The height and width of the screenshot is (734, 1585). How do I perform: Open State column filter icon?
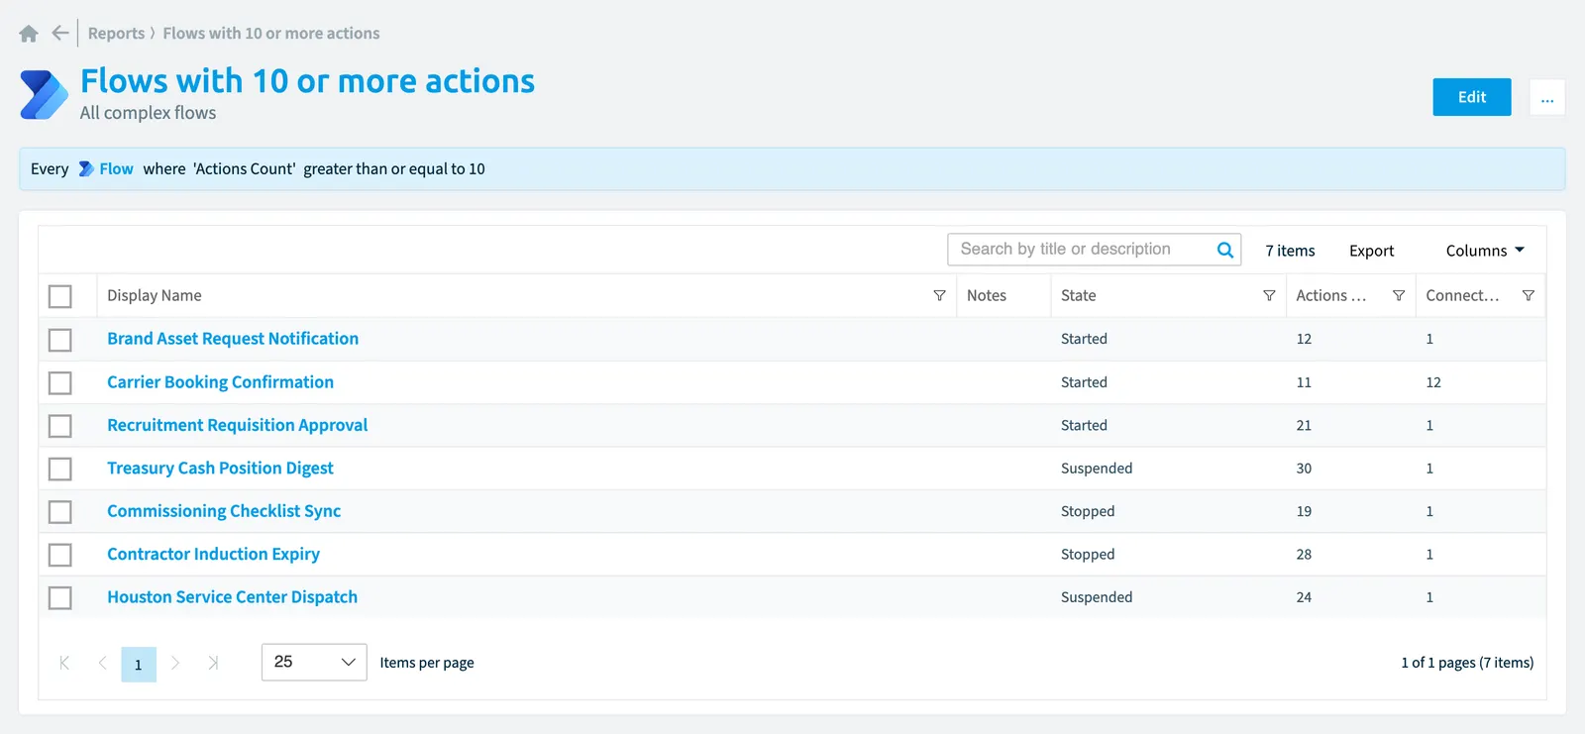(x=1269, y=295)
